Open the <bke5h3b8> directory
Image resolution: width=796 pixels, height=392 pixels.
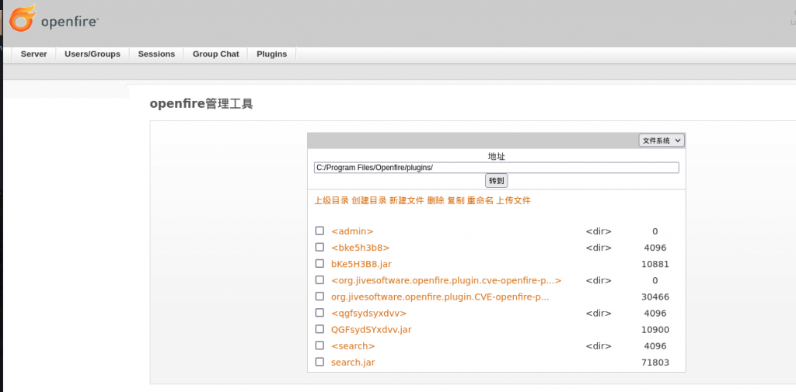point(361,248)
